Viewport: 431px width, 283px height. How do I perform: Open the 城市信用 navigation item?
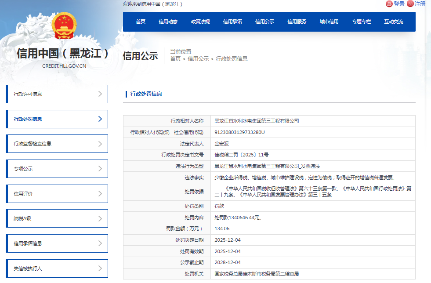329,21
